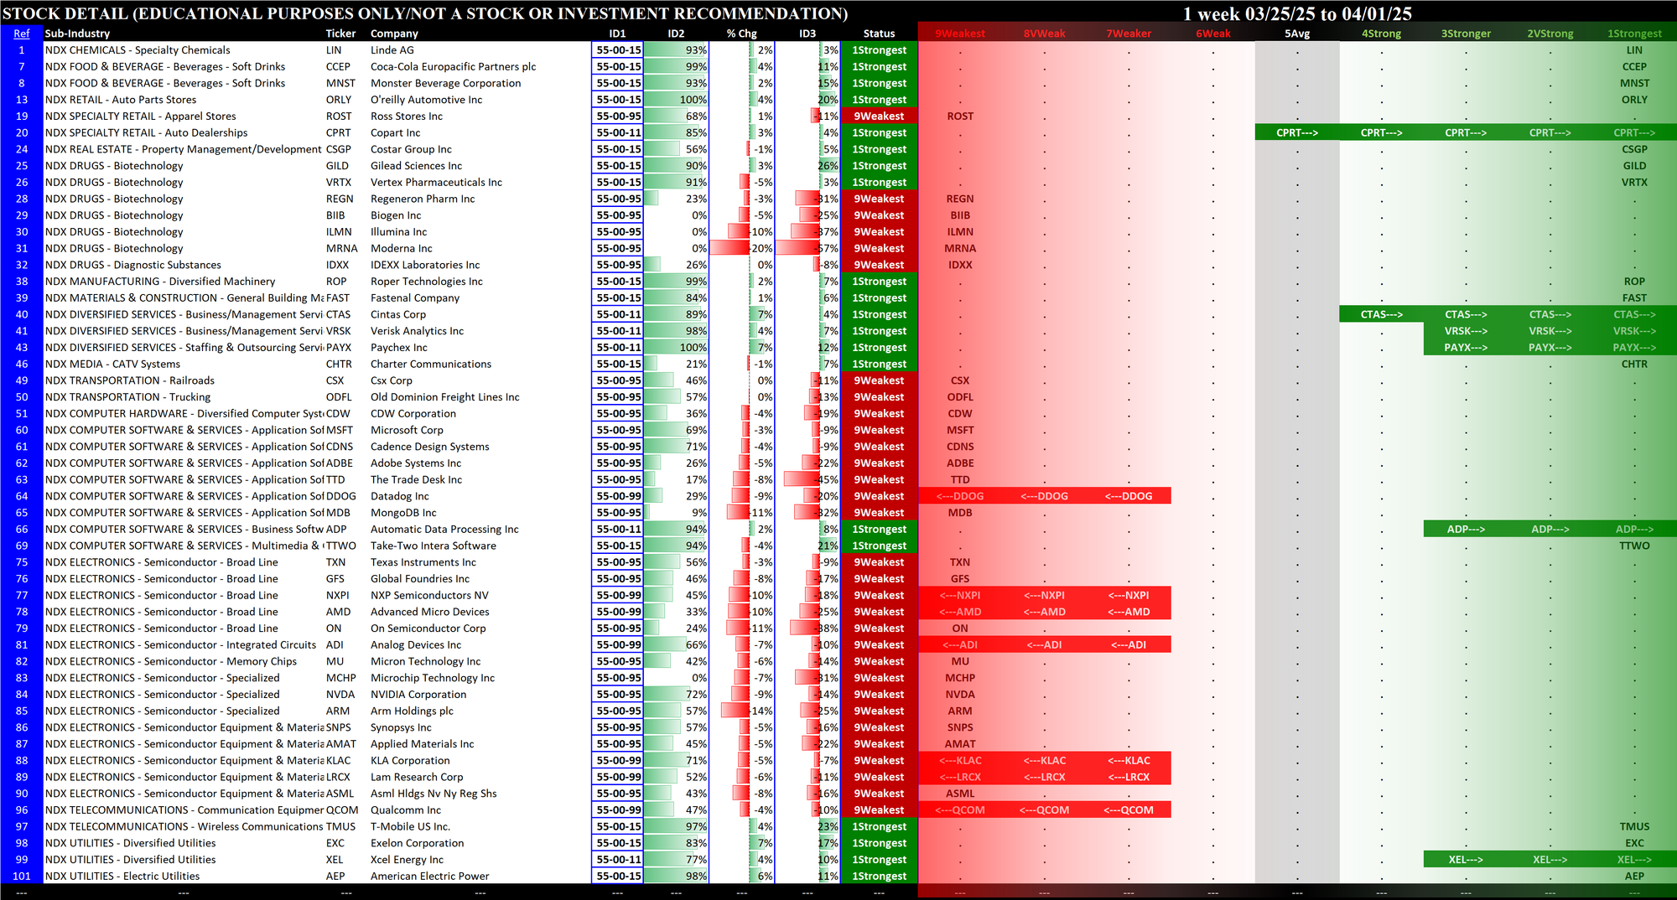Screen dimensions: 1677x900
Task: Click the 7Weaker column header
Action: 1129,34
